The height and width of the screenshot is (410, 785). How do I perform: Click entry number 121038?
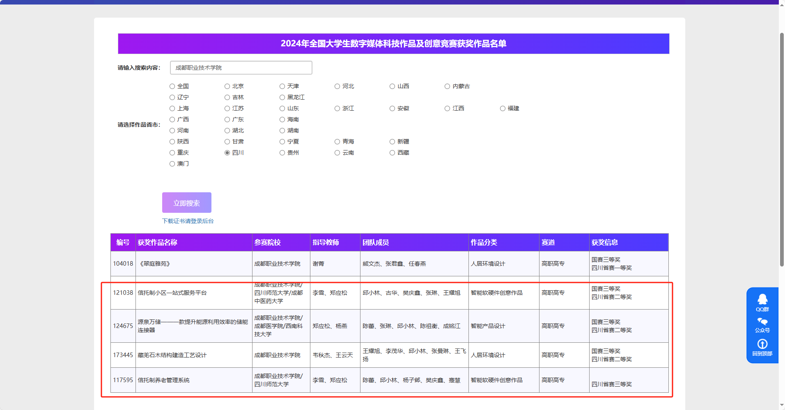[x=123, y=293]
